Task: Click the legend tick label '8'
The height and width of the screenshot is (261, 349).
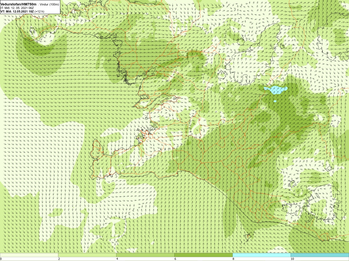Action: pyautogui.click(x=233, y=259)
